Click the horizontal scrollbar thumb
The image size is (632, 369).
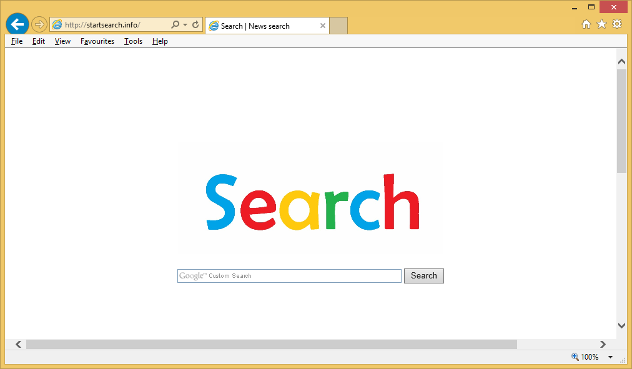272,344
